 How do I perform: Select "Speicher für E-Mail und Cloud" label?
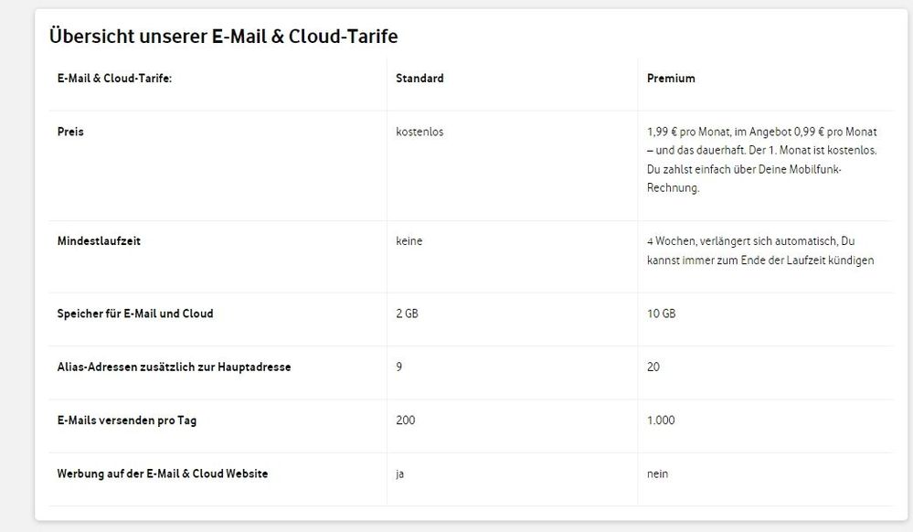point(134,314)
